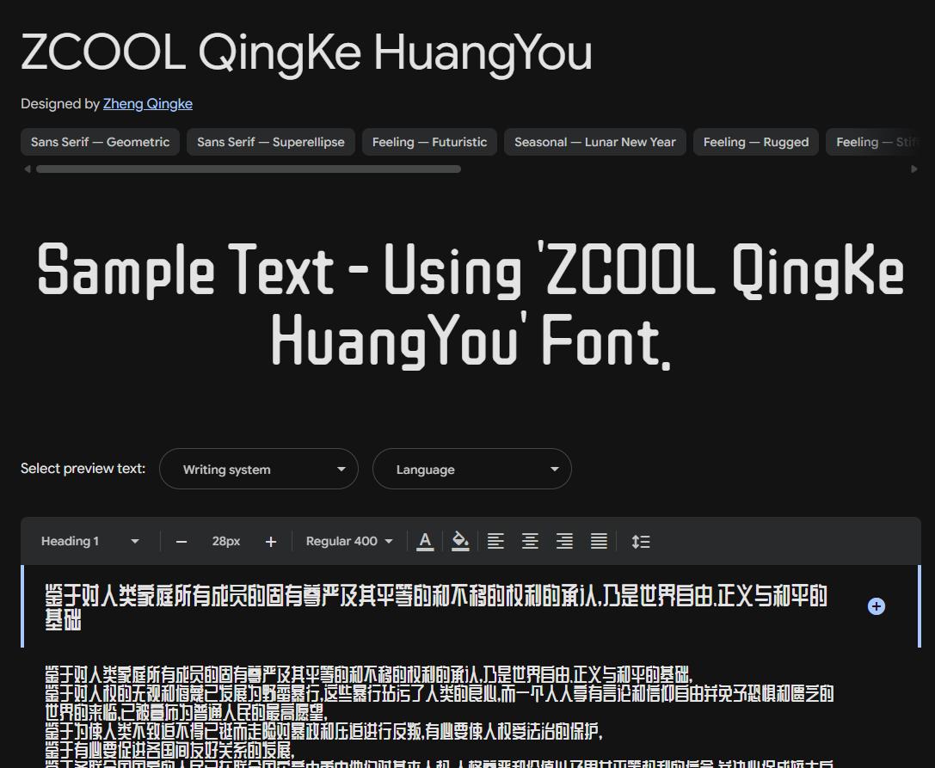Viewport: 935px width, 768px height.
Task: Open the background fill color icon
Action: [x=459, y=542]
